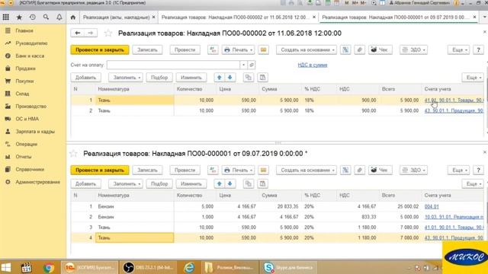Open Банк и касса section
Screen dimensions: 488x274
pos(30,56)
